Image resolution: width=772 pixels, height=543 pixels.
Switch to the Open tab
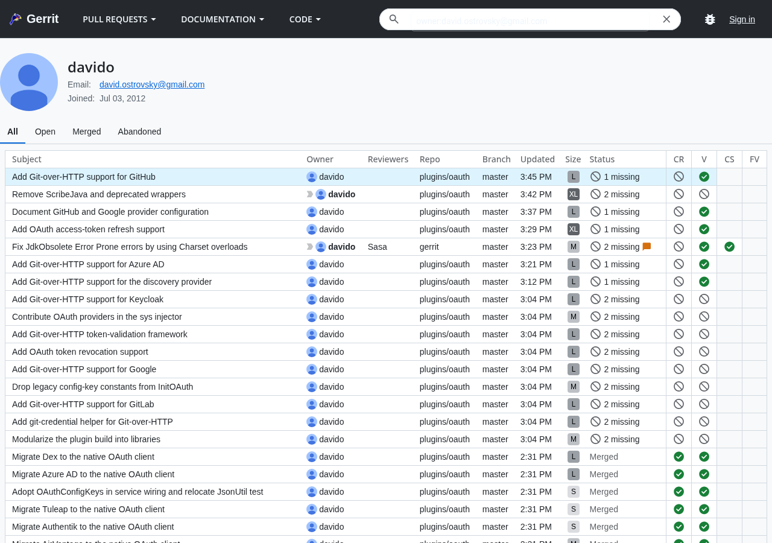coord(45,132)
